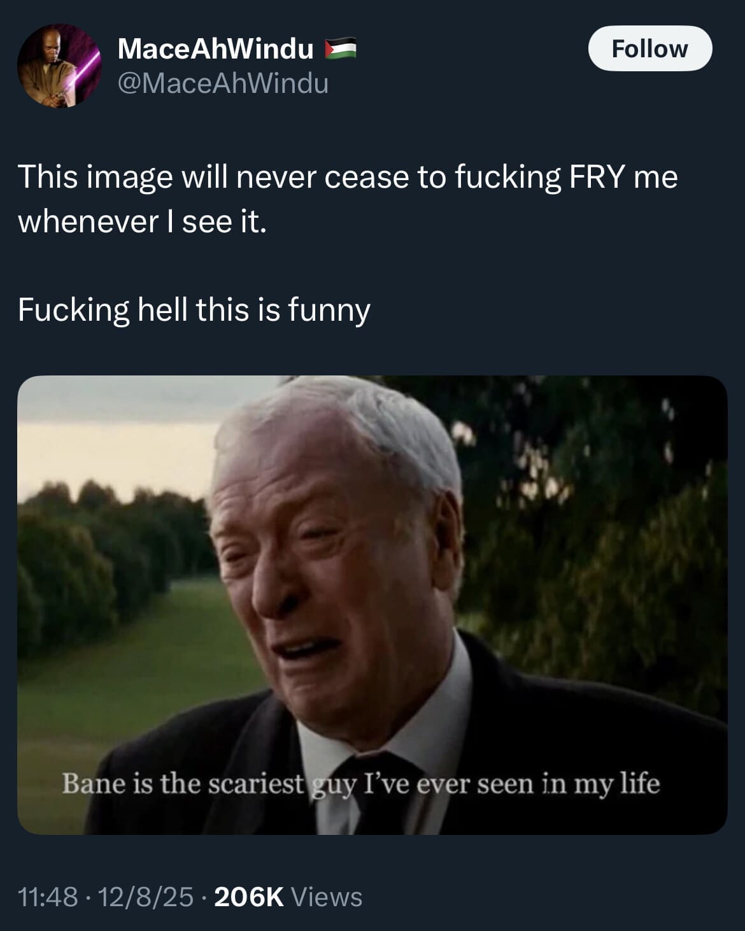Image resolution: width=745 pixels, height=931 pixels.
Task: Click the rounded Follow pill control
Action: point(651,47)
